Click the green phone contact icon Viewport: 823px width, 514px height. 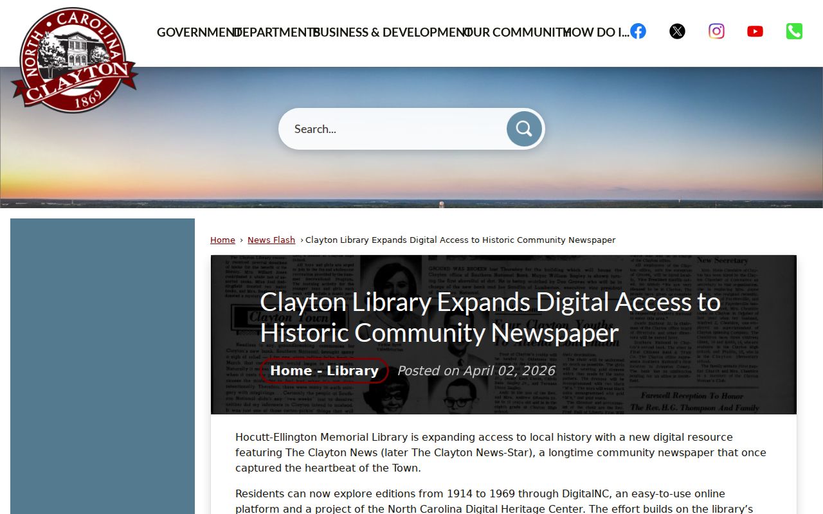[x=794, y=31]
